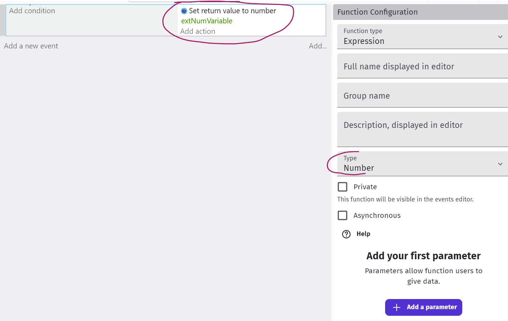Select Add a new event

pos(31,46)
